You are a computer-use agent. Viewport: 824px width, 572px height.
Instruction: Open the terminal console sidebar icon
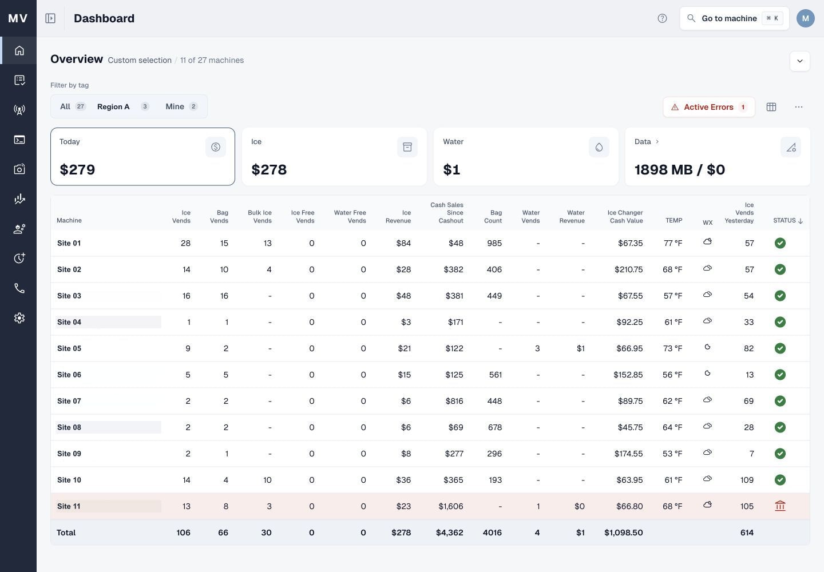pos(19,140)
